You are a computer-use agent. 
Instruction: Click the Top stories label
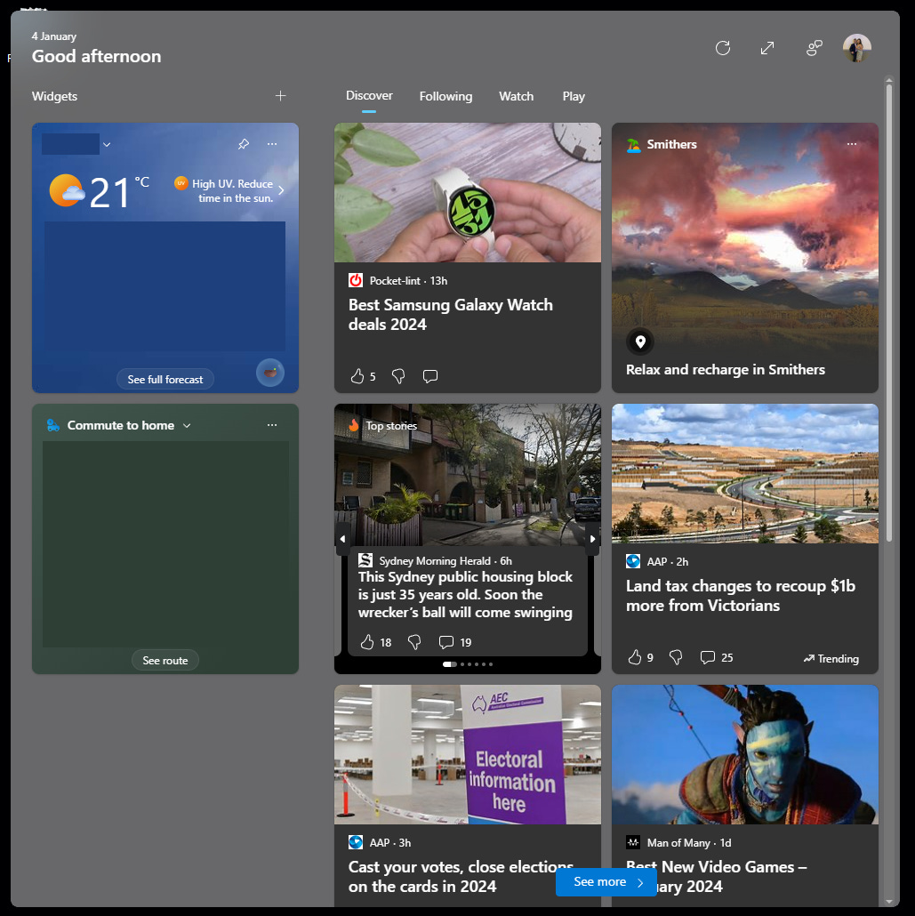click(x=391, y=426)
